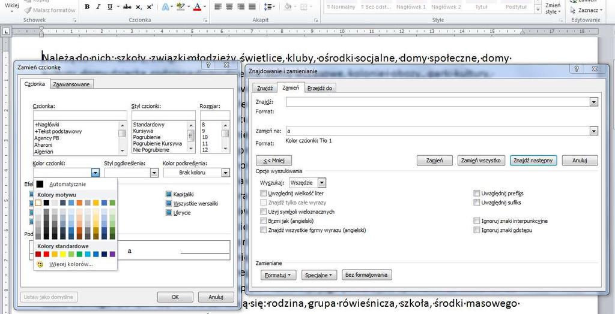Screen dimensions: 615x314
Task: Click the tab selector at ruler corner
Action: tap(6, 31)
